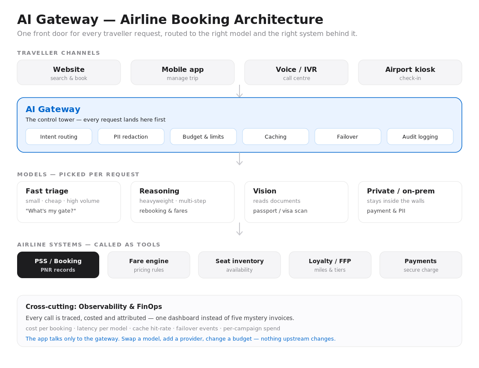Click the Failover chip
Screen dimensions: 479x368
[348, 137]
